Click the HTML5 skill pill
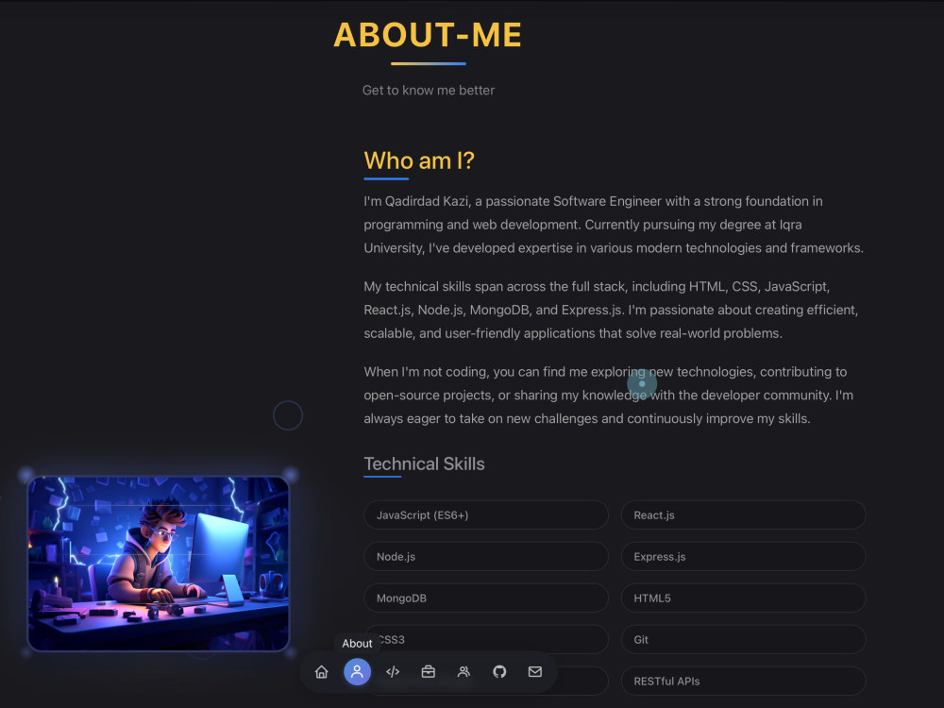 point(744,598)
